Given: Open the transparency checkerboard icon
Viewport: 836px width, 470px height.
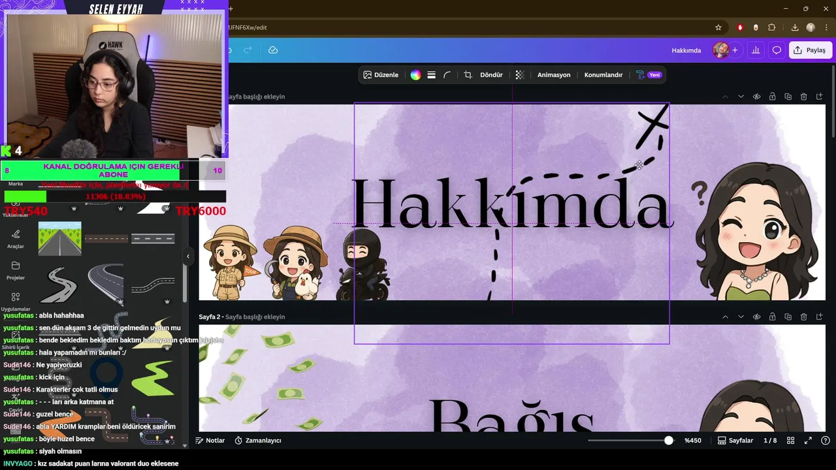Looking at the screenshot, I should (x=520, y=75).
